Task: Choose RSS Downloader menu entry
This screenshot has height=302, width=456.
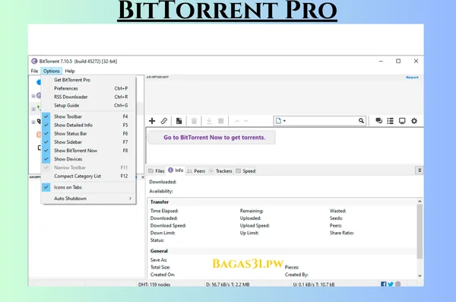Action: point(88,97)
